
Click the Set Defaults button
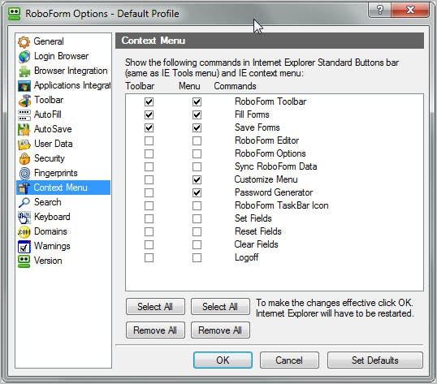375,360
